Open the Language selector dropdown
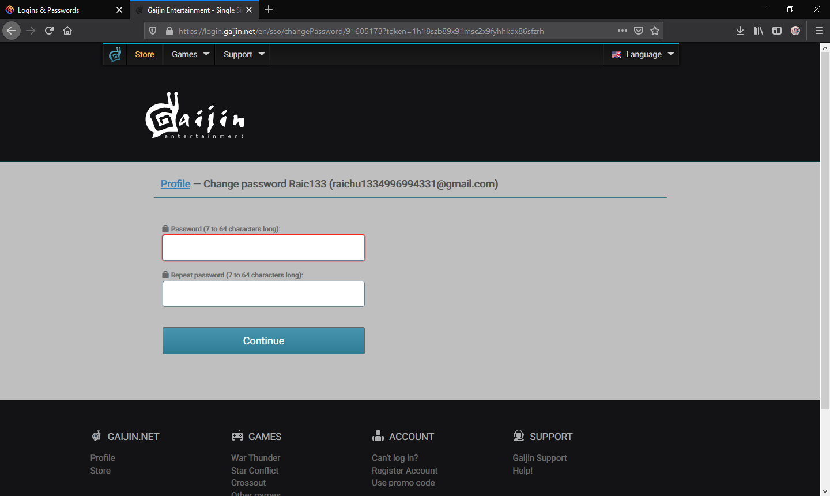This screenshot has height=496, width=830. tap(642, 54)
